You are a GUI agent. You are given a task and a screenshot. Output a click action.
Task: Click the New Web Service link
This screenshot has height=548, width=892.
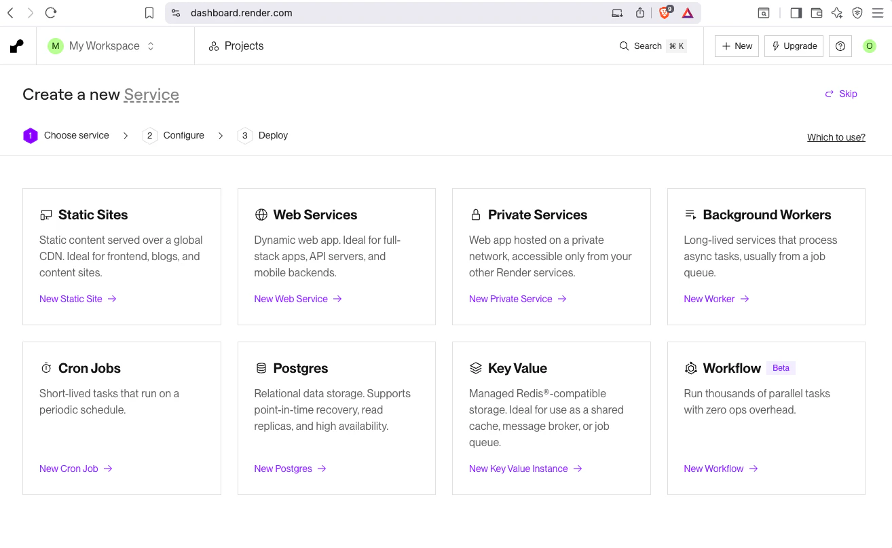(x=298, y=299)
